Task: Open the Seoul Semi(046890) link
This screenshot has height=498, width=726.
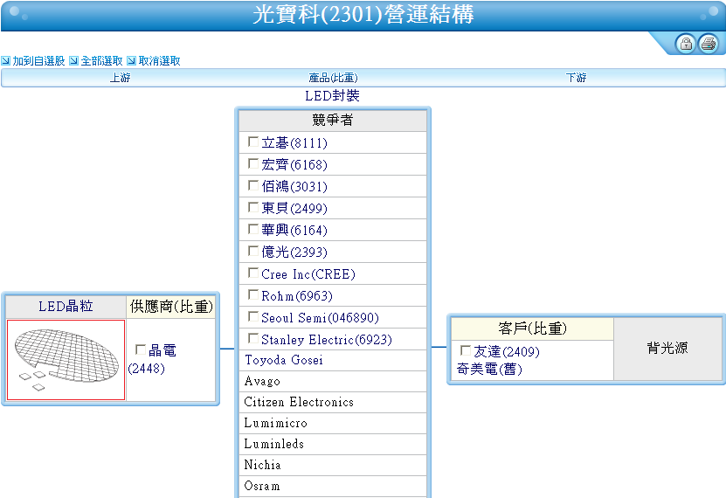Action: (320, 317)
